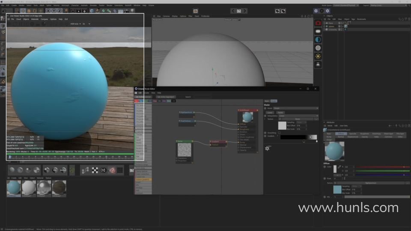Toggle the Interpolation radio button in Shader panel
Viewport: 411px width, 231px height.
click(265, 115)
